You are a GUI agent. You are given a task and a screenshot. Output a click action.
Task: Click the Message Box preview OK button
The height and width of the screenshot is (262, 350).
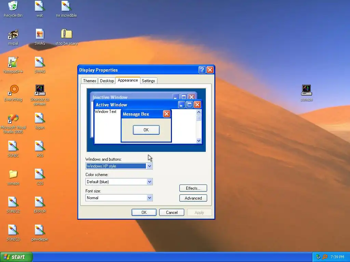coord(146,130)
